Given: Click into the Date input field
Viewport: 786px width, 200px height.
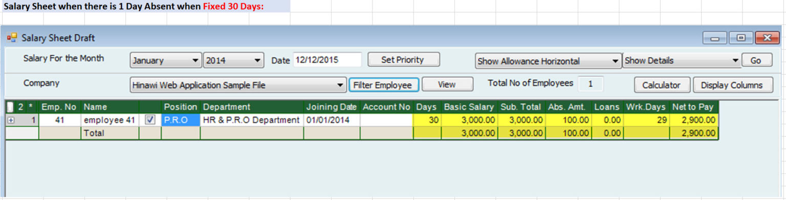Looking at the screenshot, I should click(327, 60).
